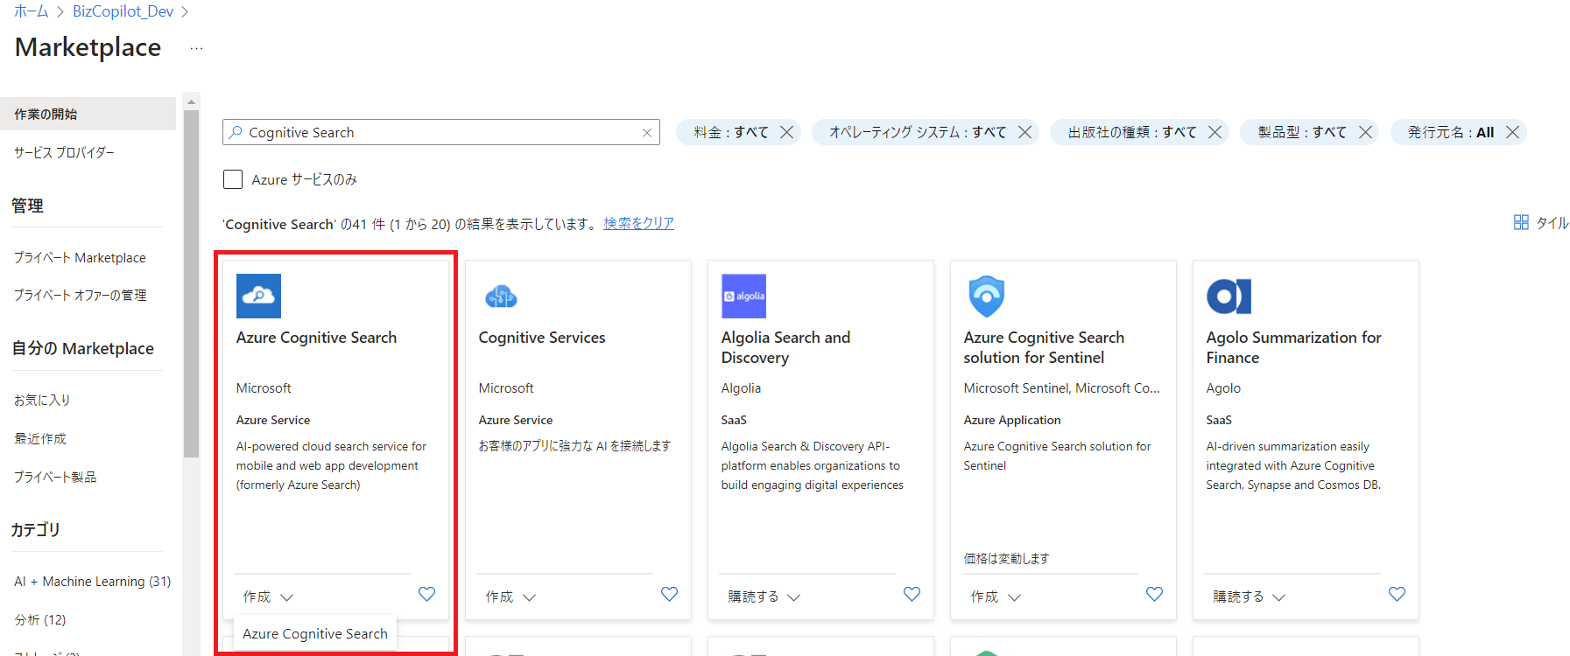Image resolution: width=1570 pixels, height=656 pixels.
Task: Click the Cognitive Search search input field
Action: pos(441,132)
